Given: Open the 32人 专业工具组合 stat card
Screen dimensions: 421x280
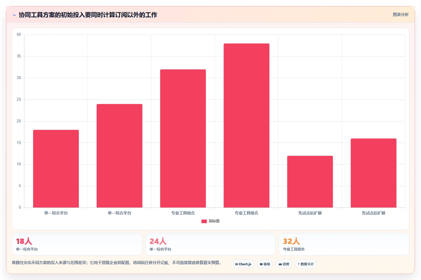Looking at the screenshot, I should coord(344,244).
